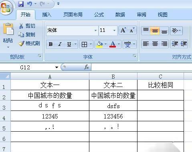Open font color dropdown arrow
This screenshot has height=152, width=192.
(119, 44)
